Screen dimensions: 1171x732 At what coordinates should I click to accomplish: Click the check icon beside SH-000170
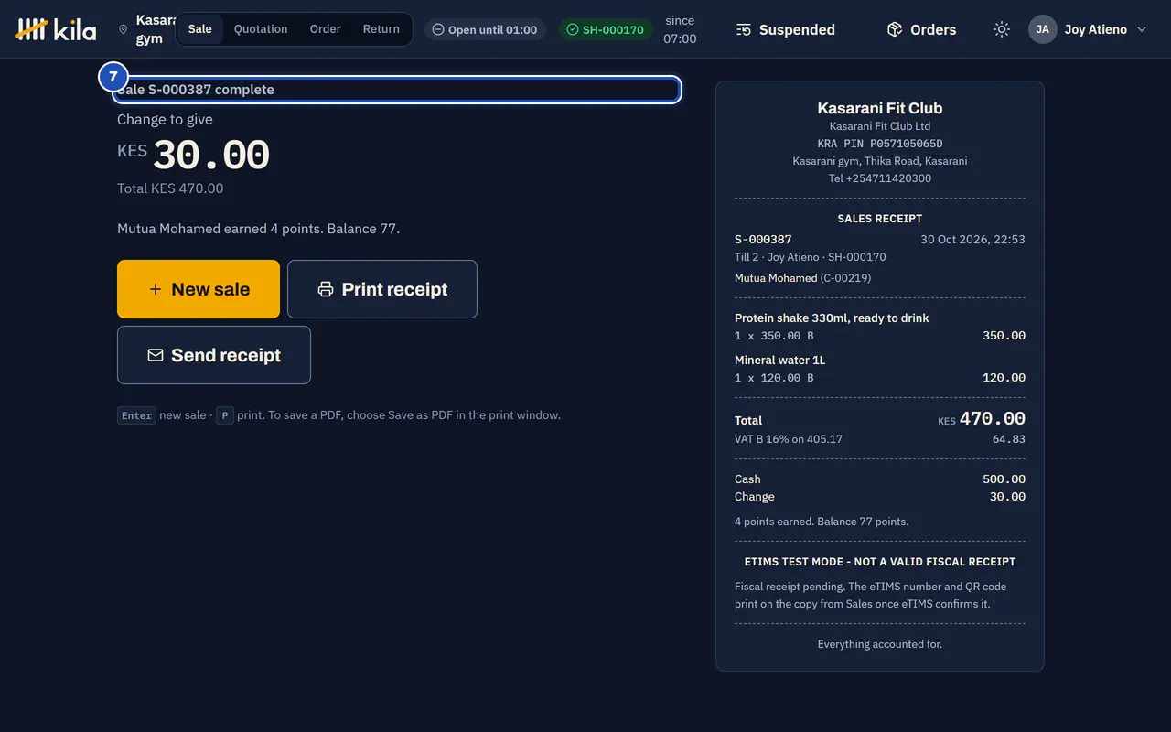(573, 29)
